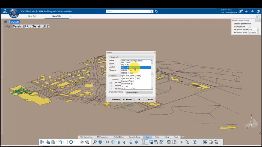Open the 3DS Collab Space dropdown
This screenshot has height=147, width=262.
[229, 13]
